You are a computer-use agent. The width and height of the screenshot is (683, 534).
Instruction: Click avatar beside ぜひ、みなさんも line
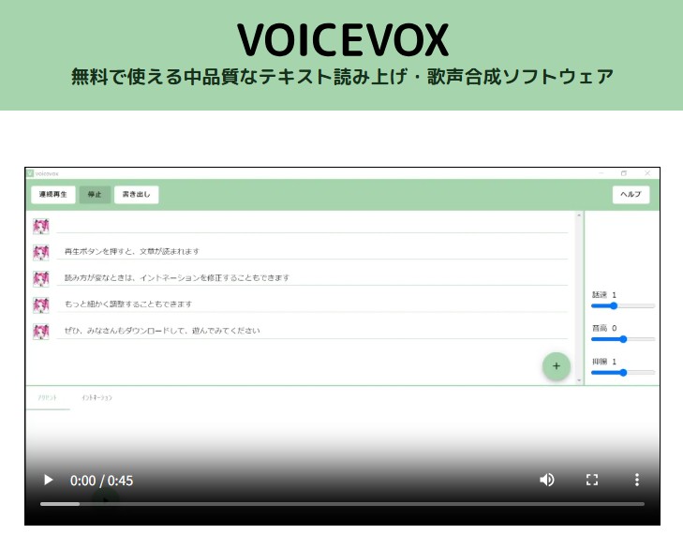41,332
